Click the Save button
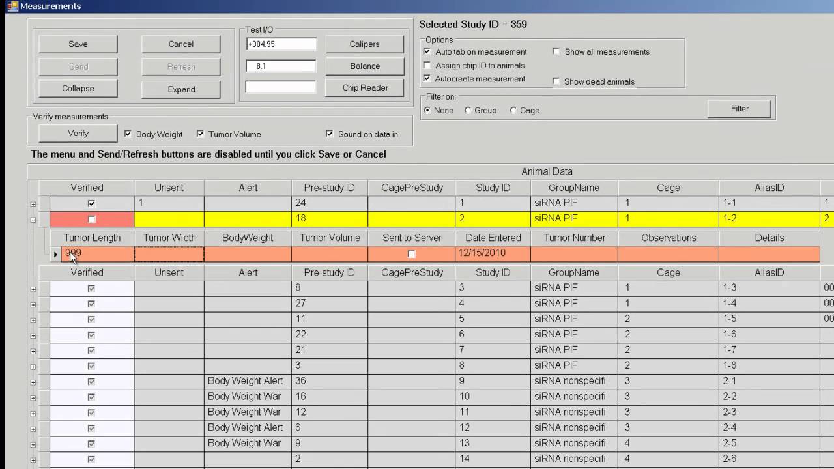Screen dimensions: 834x469 [78, 44]
